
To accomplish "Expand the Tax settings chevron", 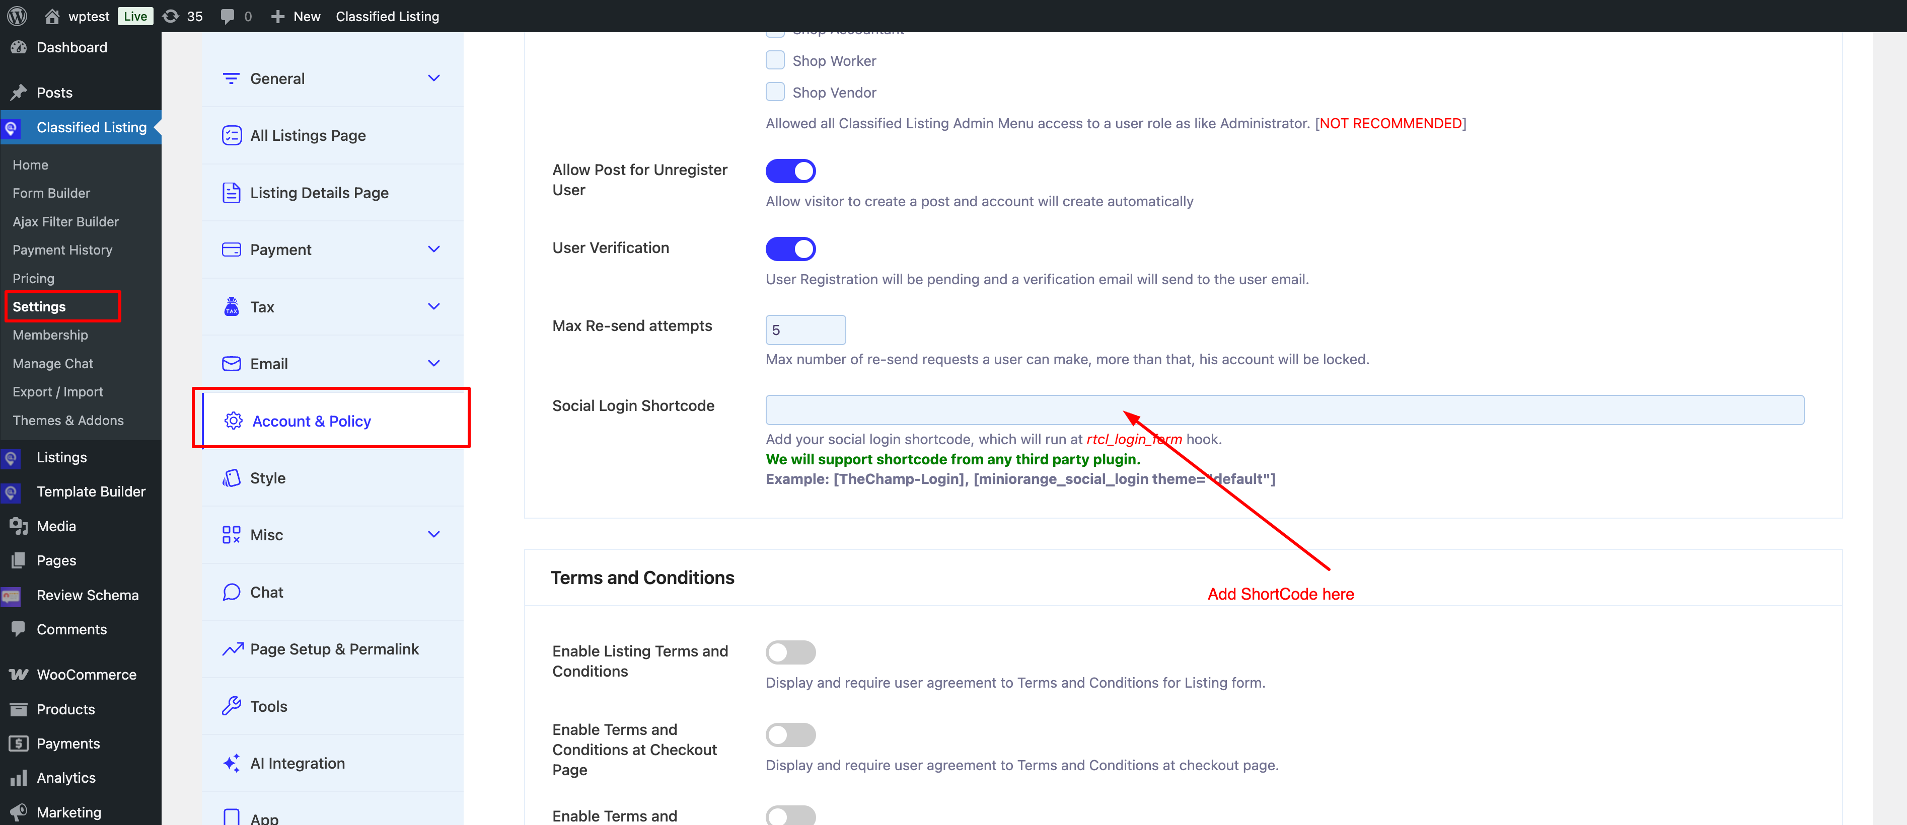I will (x=434, y=306).
